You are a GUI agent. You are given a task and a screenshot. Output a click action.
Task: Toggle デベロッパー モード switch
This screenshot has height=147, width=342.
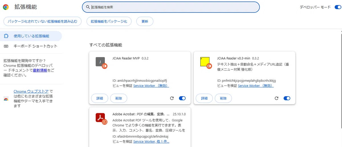pos(337,7)
